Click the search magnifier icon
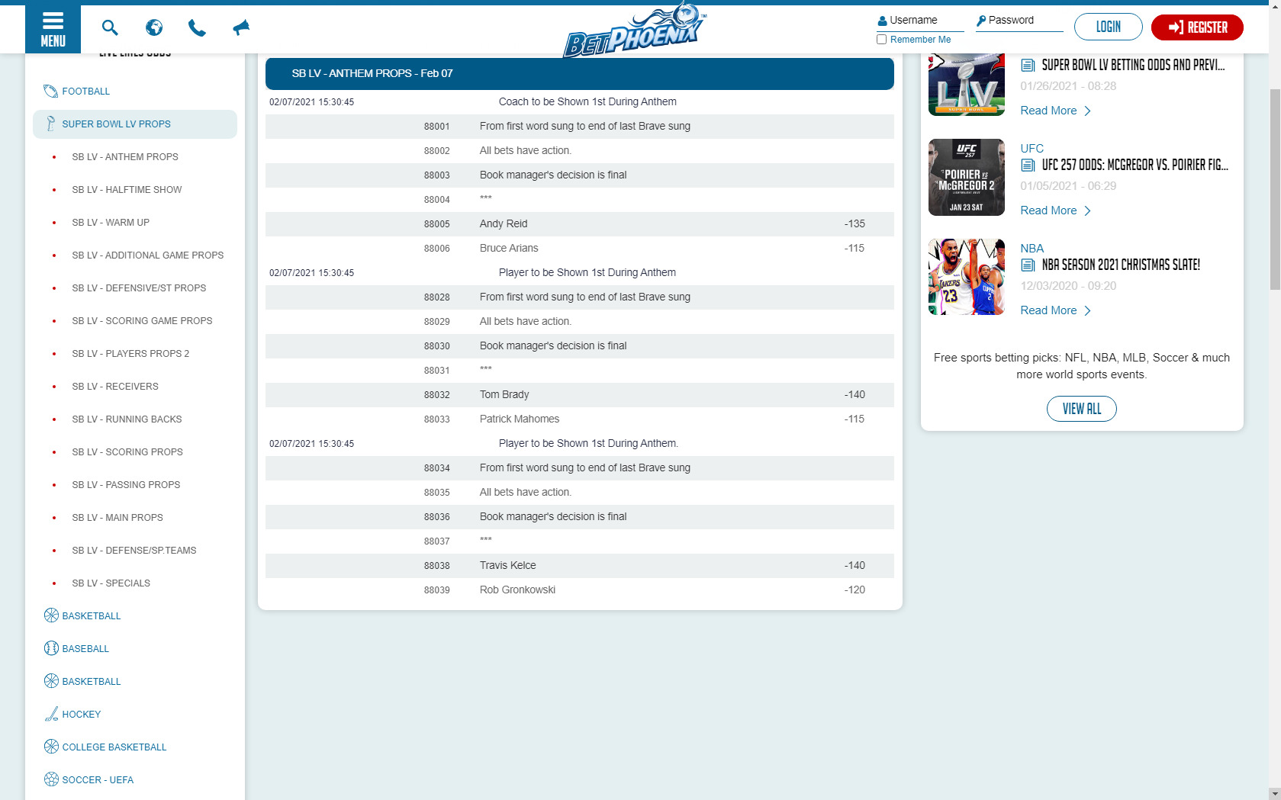Screen dimensions: 1281x800 click(x=110, y=28)
